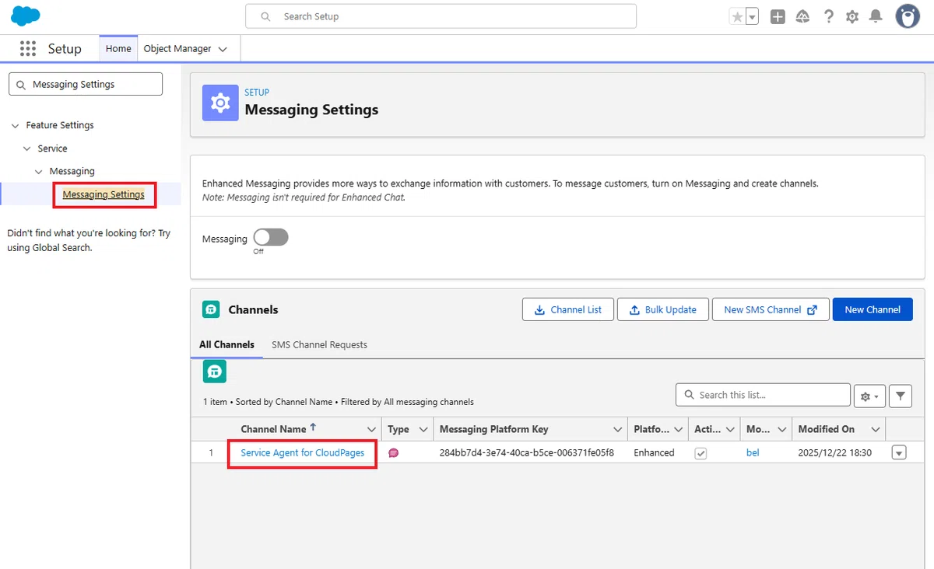Click the Channel List button
Image resolution: width=934 pixels, height=569 pixels.
pyautogui.click(x=568, y=309)
